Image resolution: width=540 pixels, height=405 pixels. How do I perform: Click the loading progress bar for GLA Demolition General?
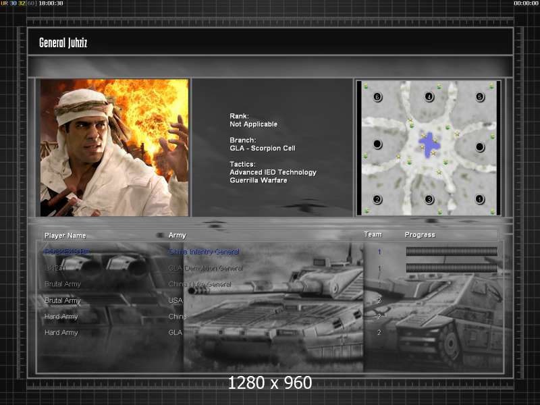(x=452, y=268)
